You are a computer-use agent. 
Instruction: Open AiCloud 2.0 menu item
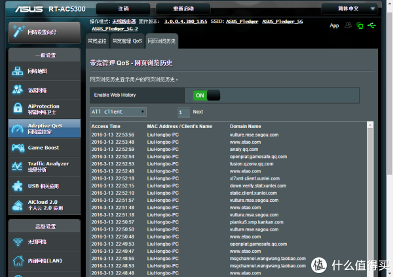point(45,205)
